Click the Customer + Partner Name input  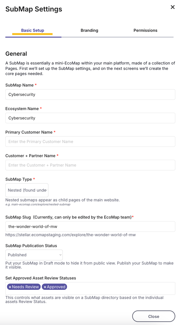point(90,165)
